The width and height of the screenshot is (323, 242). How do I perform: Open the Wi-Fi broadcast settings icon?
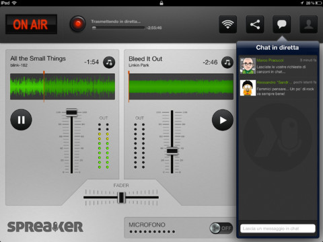tap(227, 24)
